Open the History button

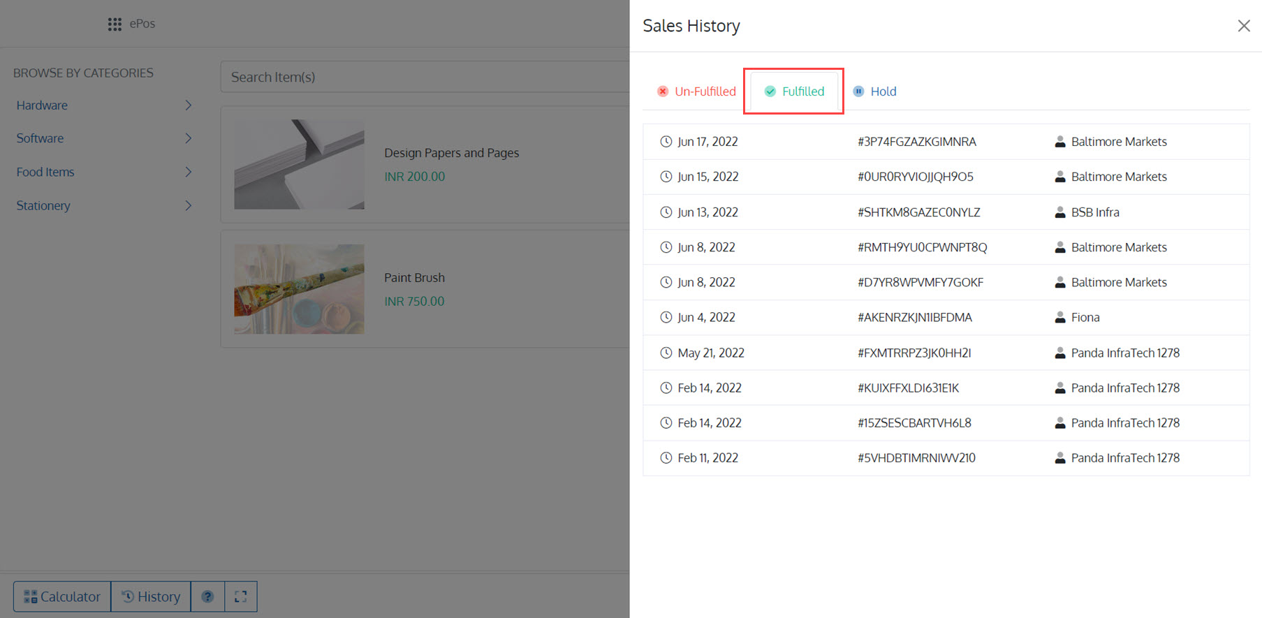pyautogui.click(x=151, y=596)
